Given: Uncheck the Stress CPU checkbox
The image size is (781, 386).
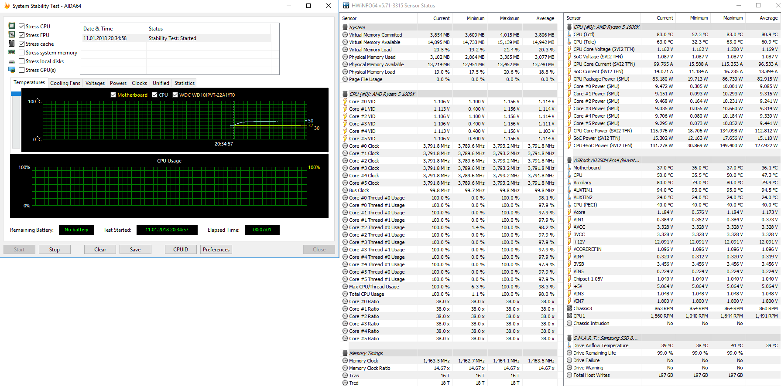Looking at the screenshot, I should pyautogui.click(x=21, y=27).
